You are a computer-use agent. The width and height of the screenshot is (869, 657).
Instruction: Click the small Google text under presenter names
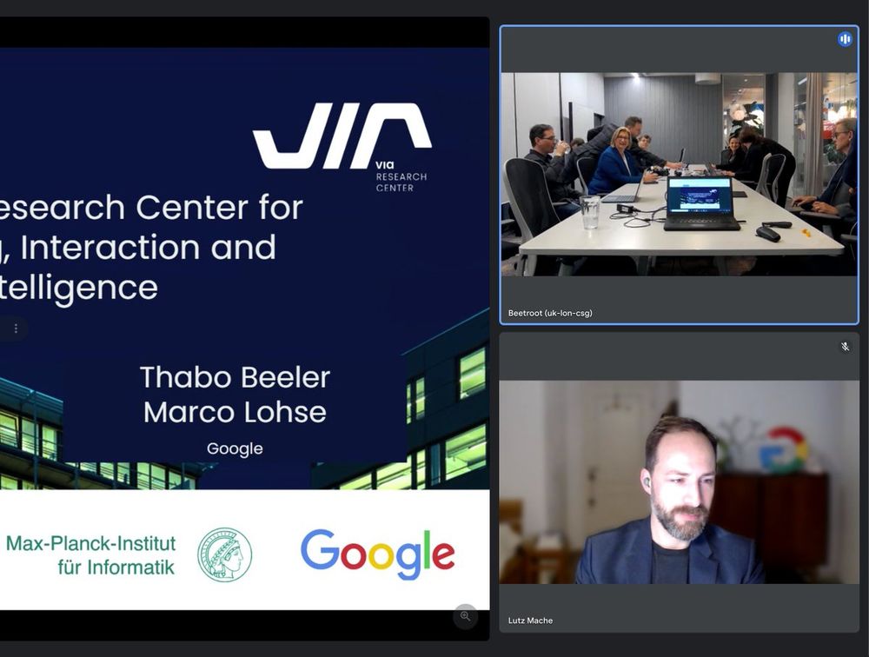(x=235, y=448)
